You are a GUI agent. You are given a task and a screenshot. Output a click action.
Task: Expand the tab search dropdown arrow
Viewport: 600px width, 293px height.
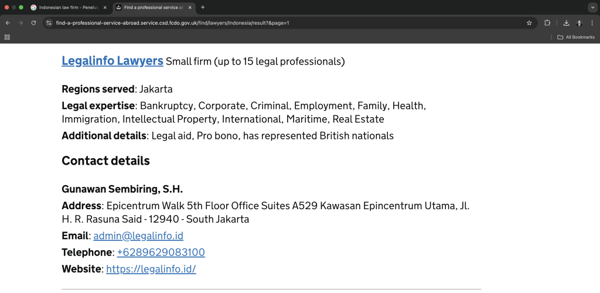[592, 7]
